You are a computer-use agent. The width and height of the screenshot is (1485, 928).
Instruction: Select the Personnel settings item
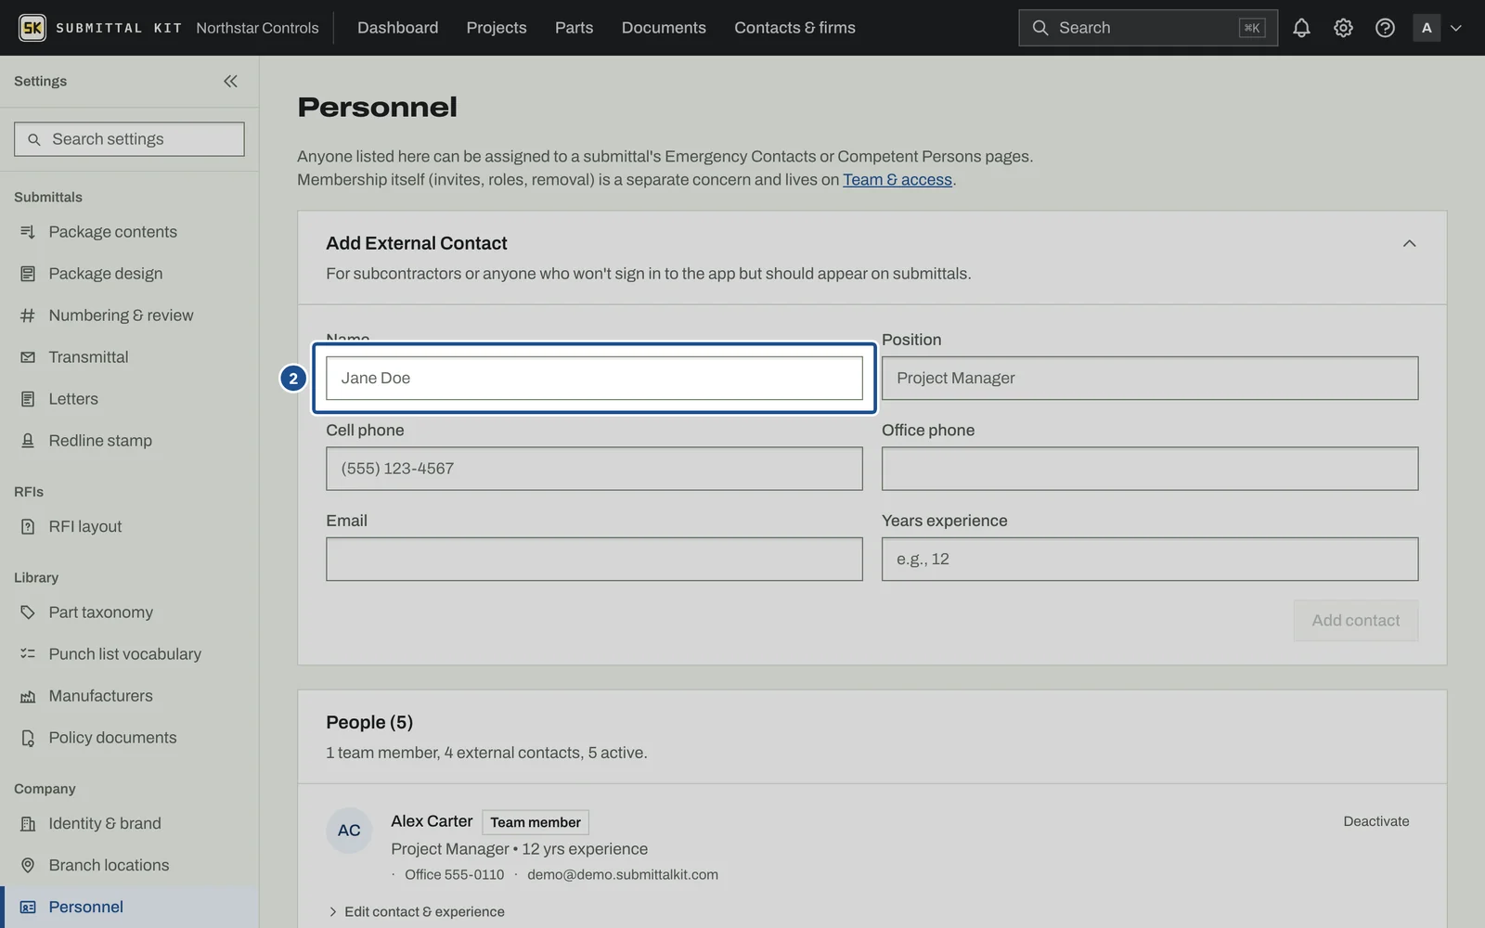[129, 907]
